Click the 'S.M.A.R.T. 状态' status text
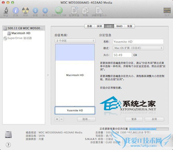Screen dimensions: 173x150 95,139
